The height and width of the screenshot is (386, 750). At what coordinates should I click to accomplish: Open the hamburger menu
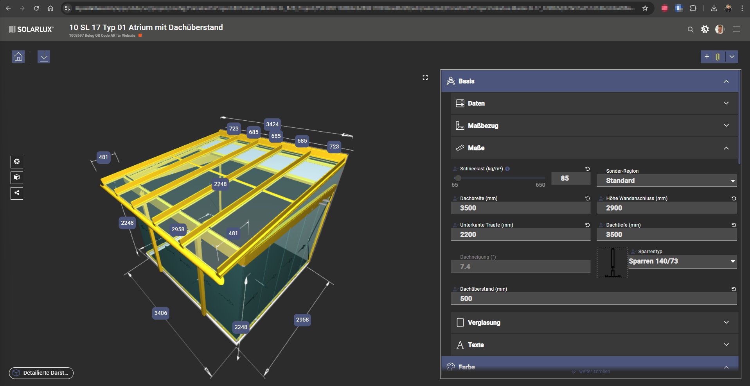736,30
